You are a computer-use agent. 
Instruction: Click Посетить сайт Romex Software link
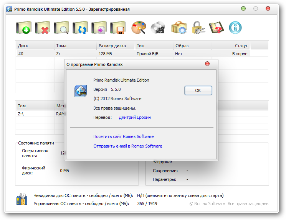pos(124,136)
